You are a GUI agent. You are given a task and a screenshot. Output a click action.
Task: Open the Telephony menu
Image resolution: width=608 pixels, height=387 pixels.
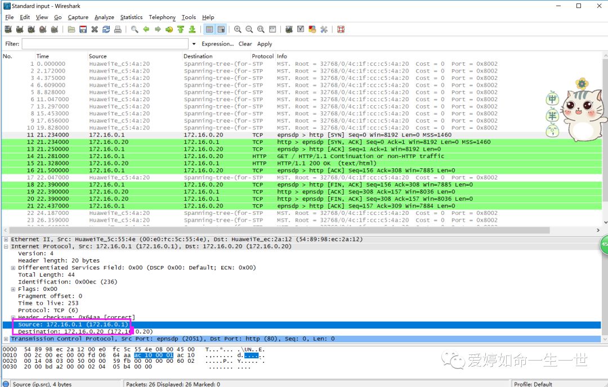click(x=162, y=17)
